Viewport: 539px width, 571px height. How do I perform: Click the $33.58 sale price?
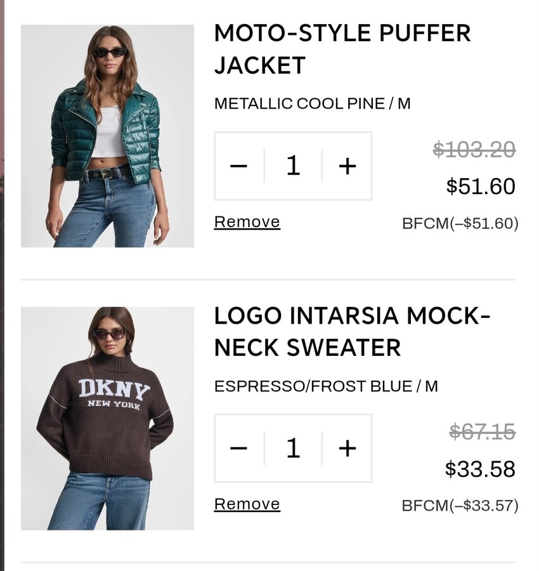[480, 469]
